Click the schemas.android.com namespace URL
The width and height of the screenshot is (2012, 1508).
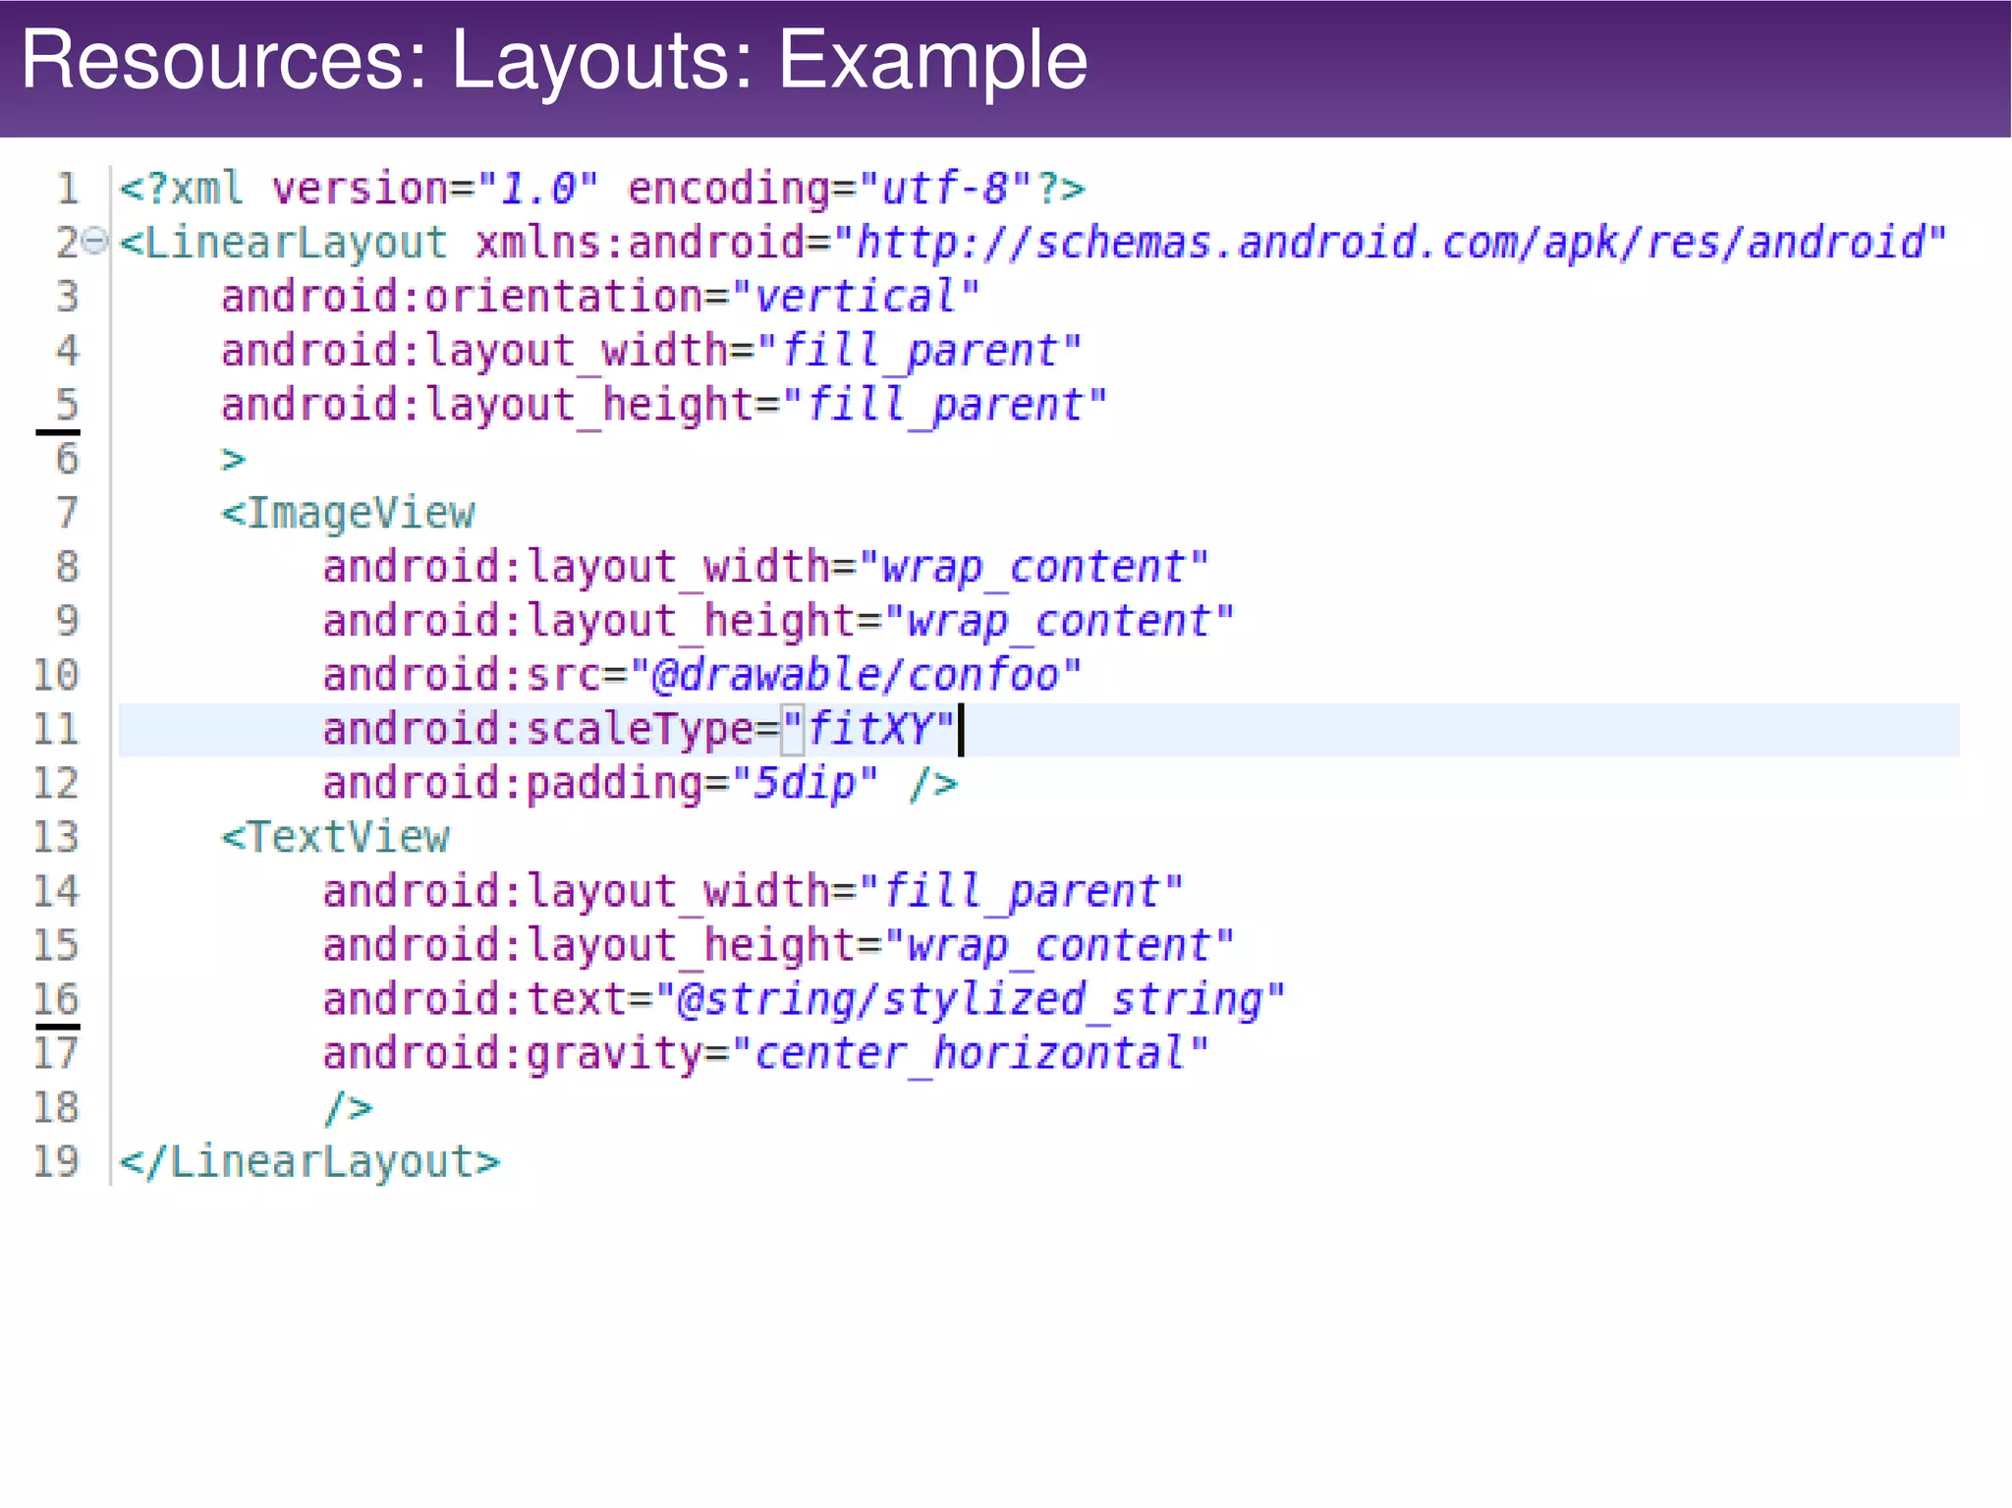click(1390, 243)
